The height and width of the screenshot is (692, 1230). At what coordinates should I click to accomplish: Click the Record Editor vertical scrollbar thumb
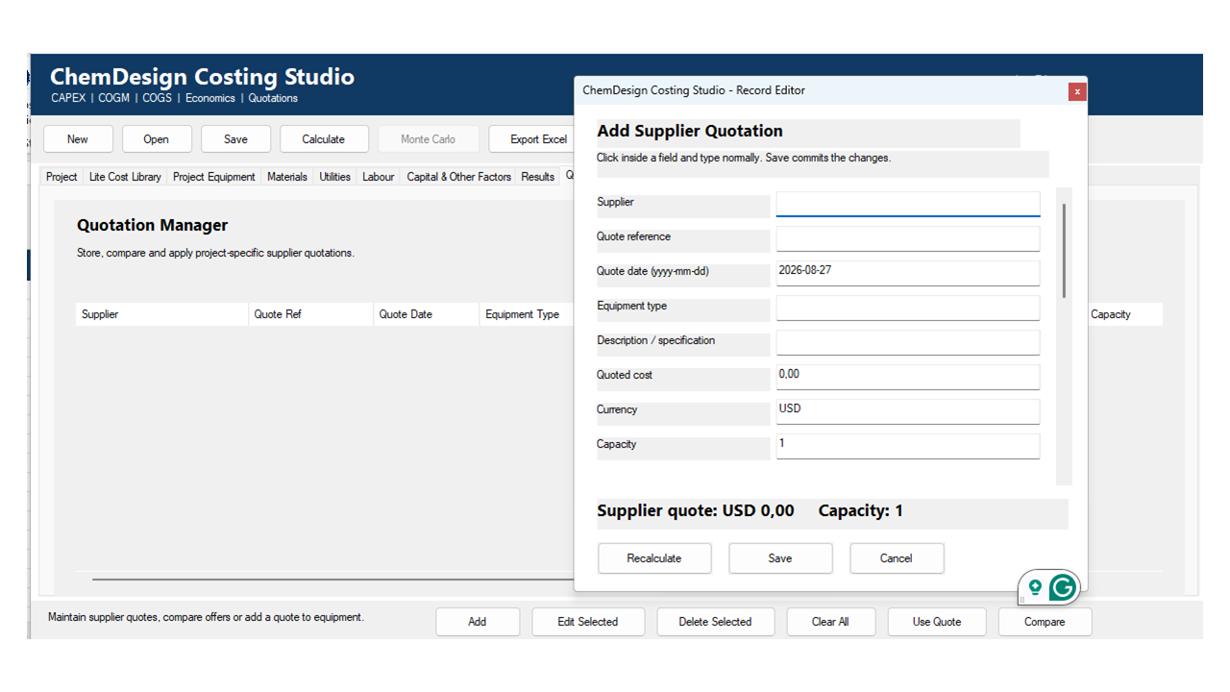tap(1064, 250)
